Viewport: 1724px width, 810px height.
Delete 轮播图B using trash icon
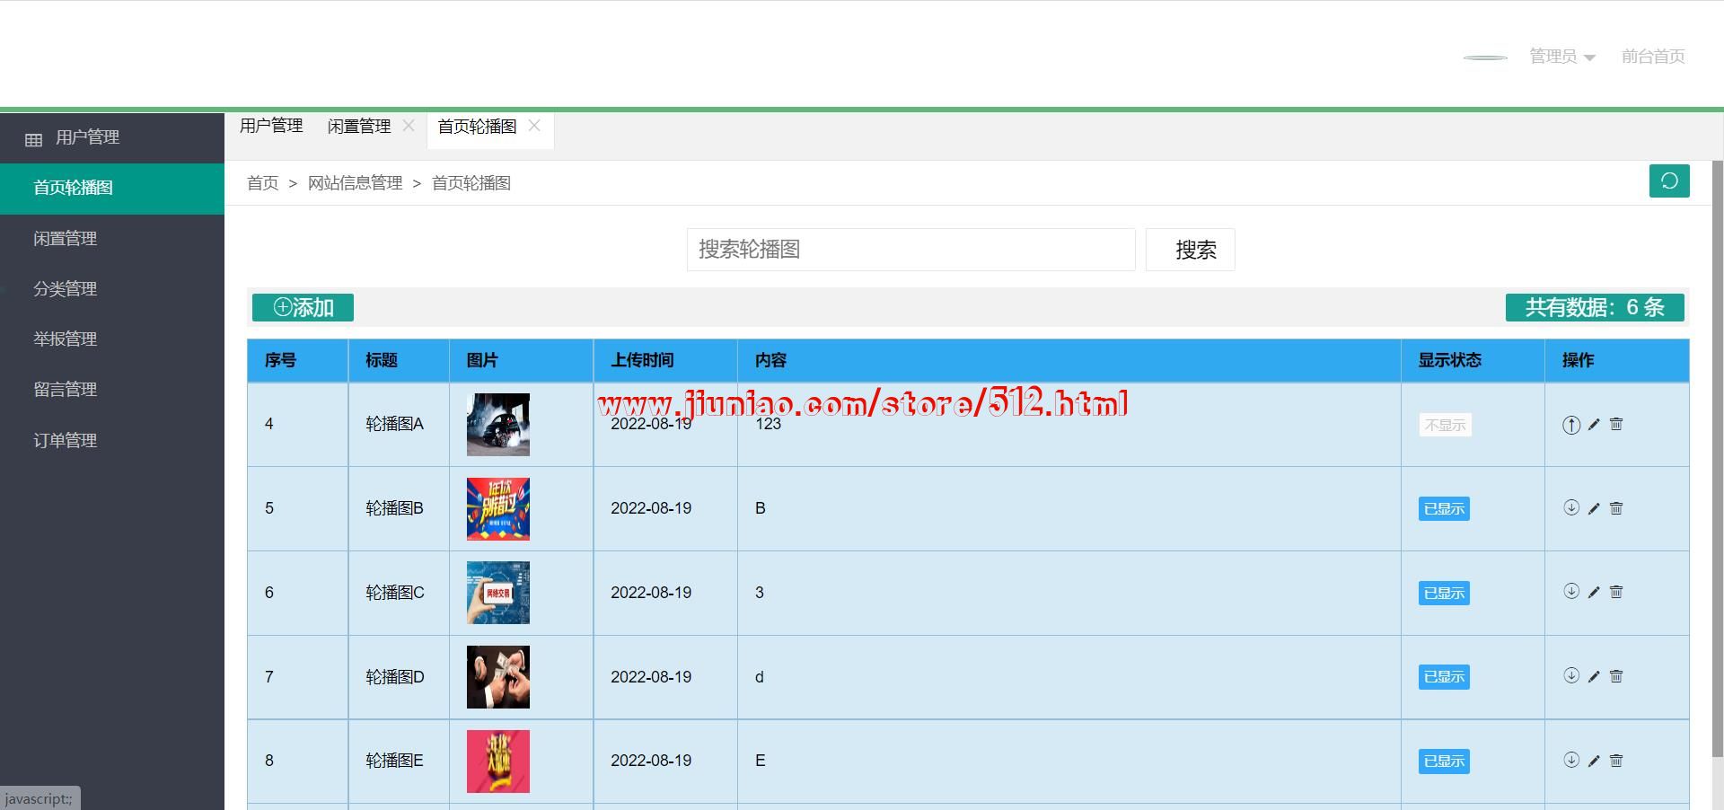pyautogui.click(x=1616, y=508)
